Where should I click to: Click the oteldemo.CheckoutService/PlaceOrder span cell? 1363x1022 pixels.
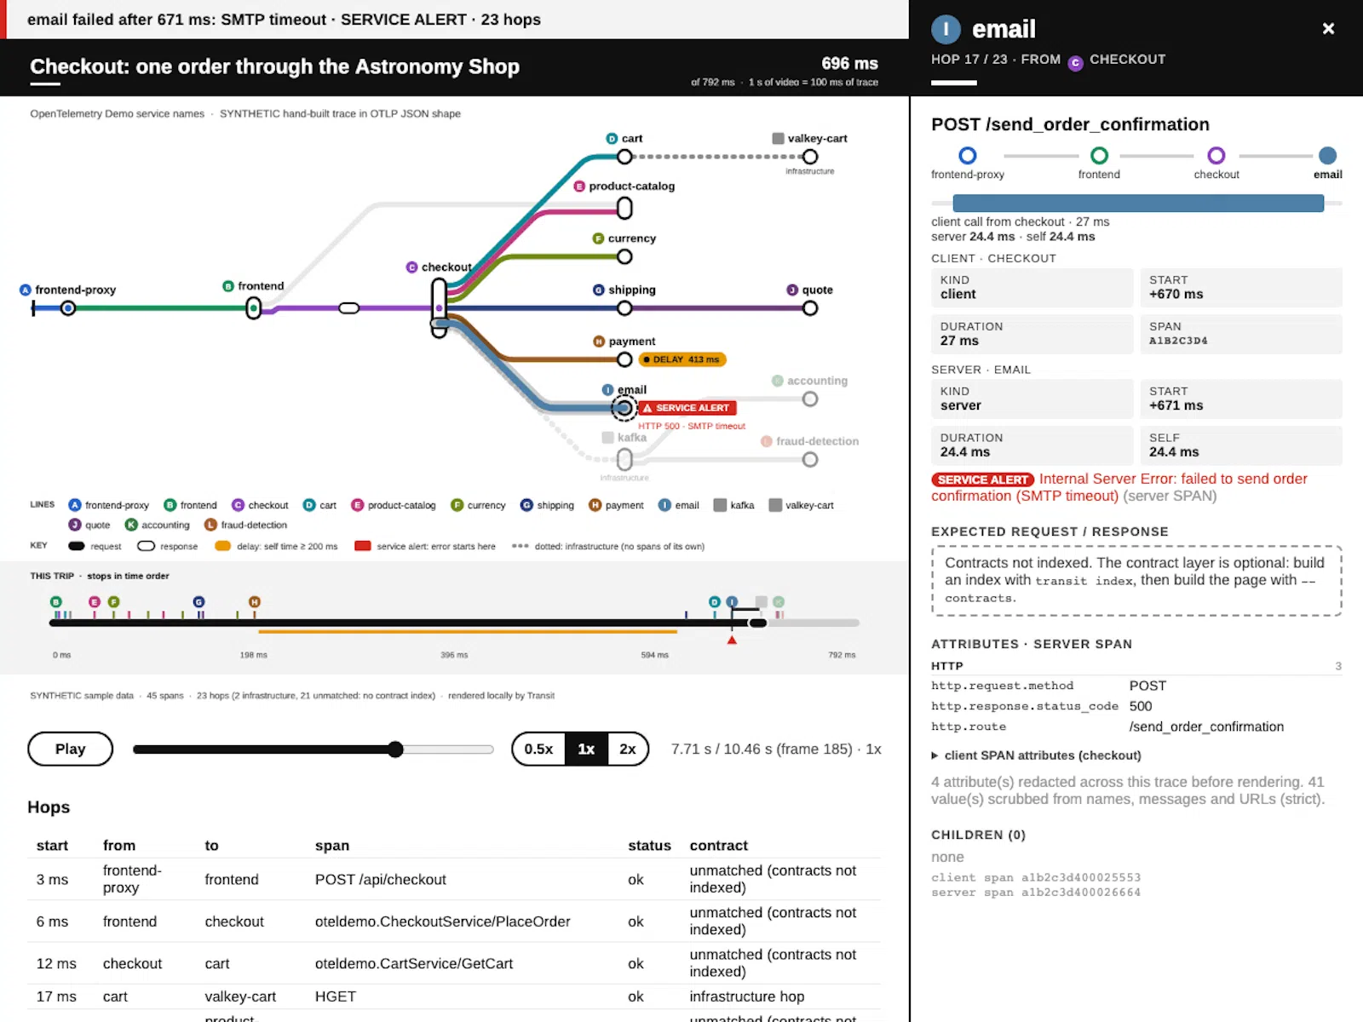[443, 922]
